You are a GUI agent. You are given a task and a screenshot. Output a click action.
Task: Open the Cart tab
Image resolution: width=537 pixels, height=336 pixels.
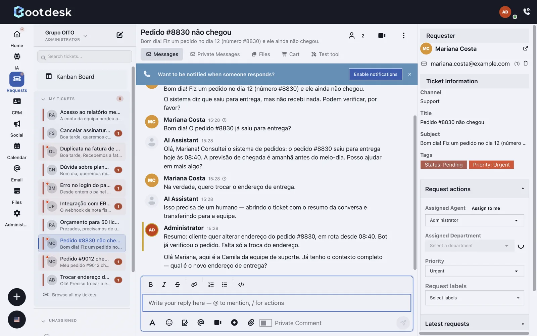pyautogui.click(x=291, y=54)
